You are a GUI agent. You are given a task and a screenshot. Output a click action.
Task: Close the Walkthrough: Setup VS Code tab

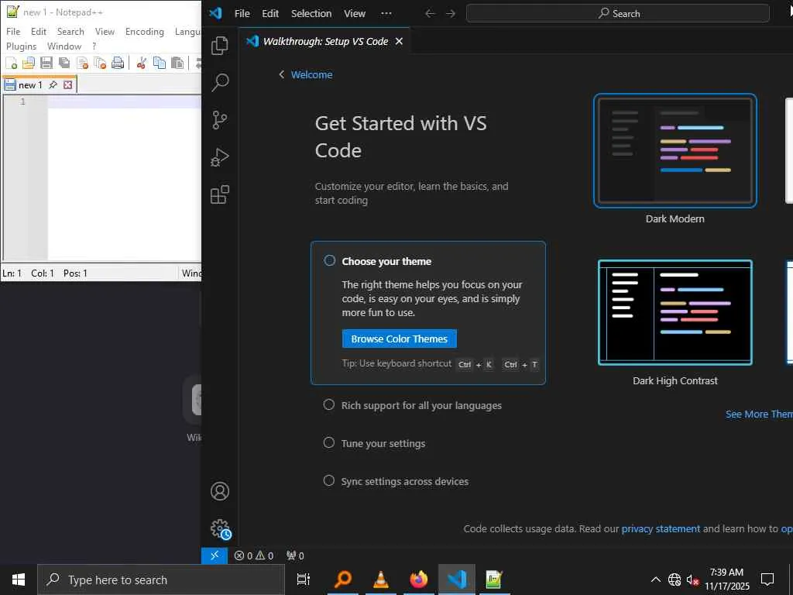click(x=399, y=42)
